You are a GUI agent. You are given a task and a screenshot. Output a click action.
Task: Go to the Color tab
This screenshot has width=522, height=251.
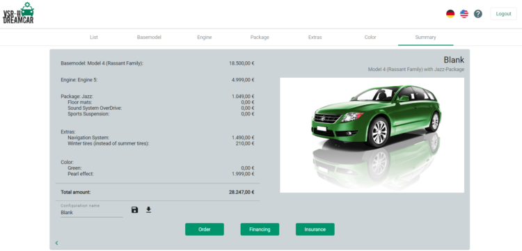click(370, 38)
